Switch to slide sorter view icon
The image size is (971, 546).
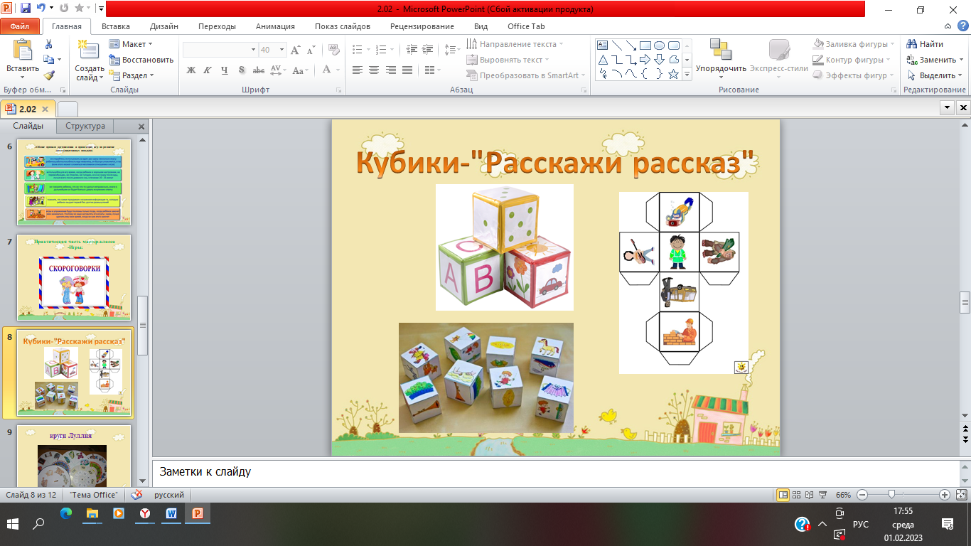[x=797, y=495]
